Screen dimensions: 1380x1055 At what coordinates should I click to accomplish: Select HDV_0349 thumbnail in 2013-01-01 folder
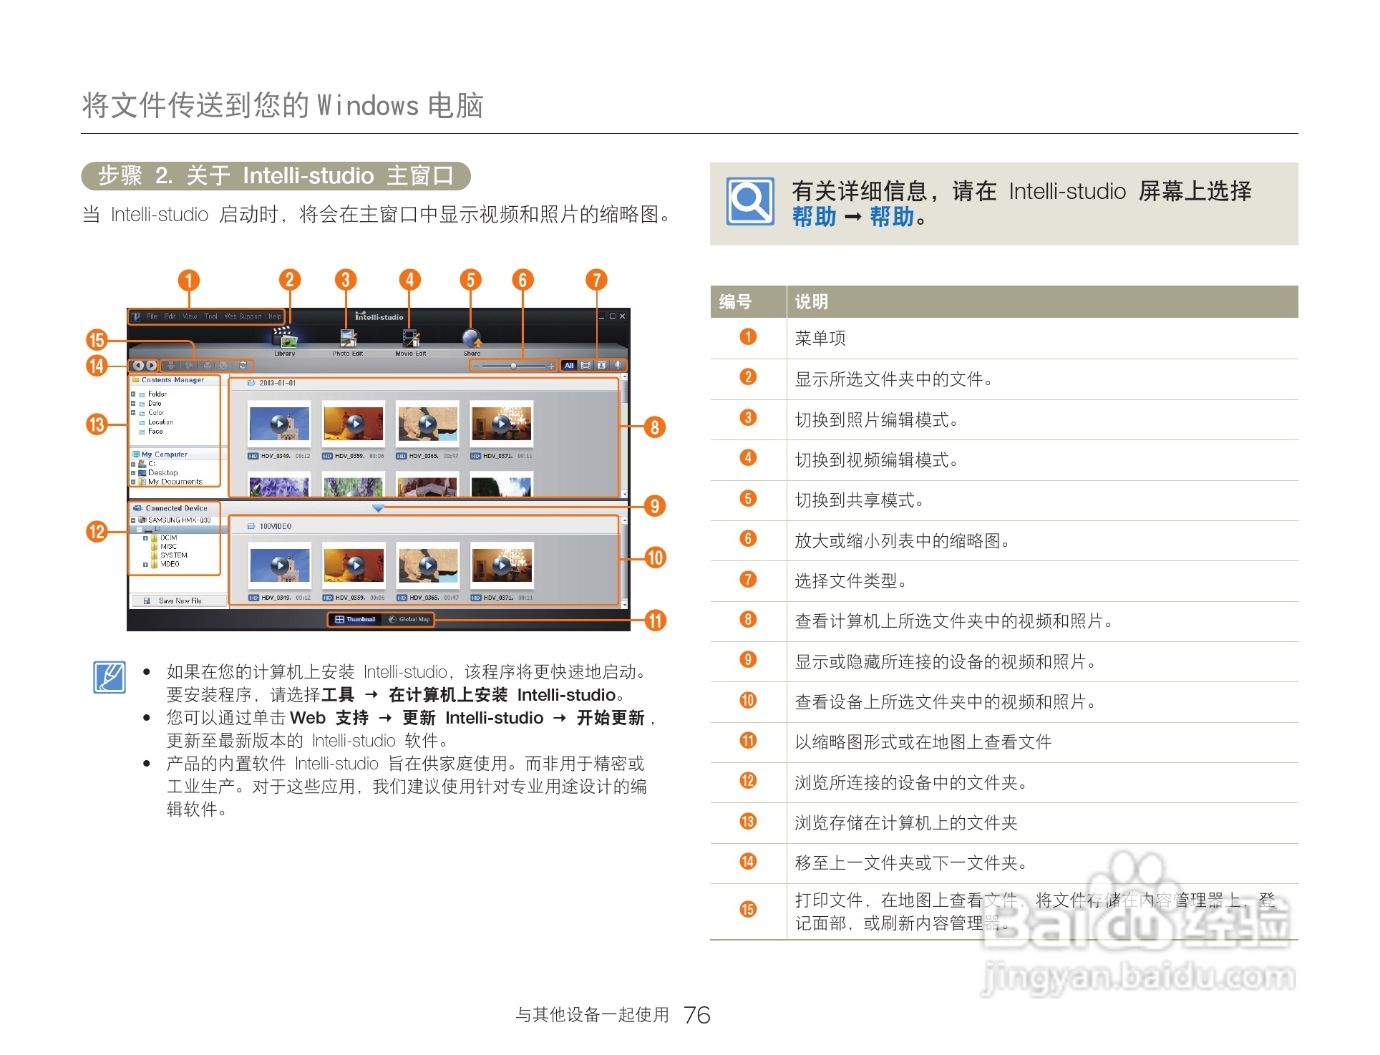tap(279, 424)
